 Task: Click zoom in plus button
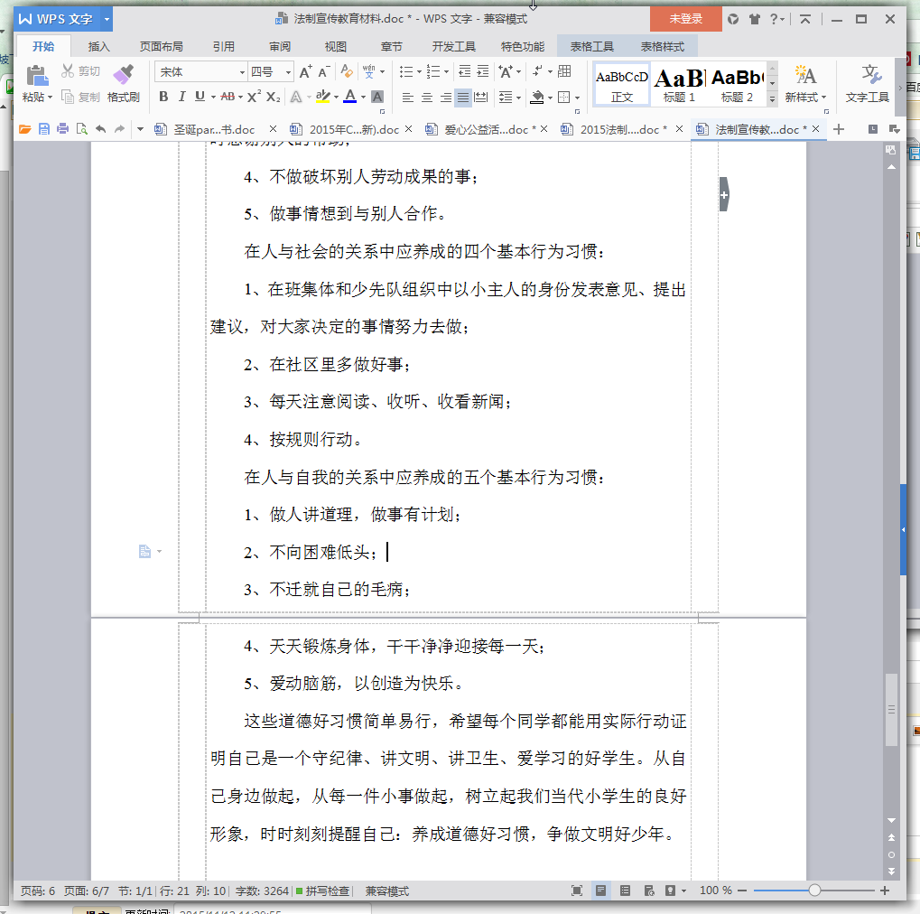click(885, 891)
